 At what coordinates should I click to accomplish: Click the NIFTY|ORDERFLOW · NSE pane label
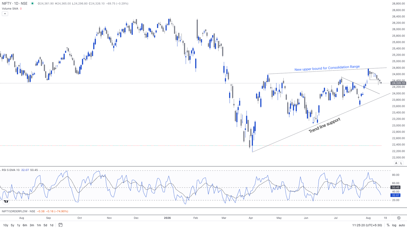coord(19,211)
